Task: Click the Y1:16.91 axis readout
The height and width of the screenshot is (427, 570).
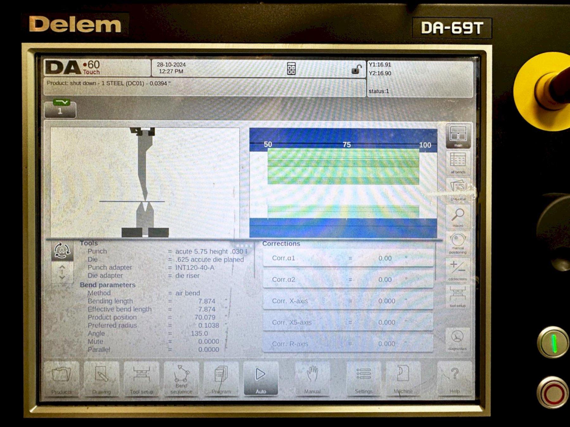Action: click(x=380, y=65)
